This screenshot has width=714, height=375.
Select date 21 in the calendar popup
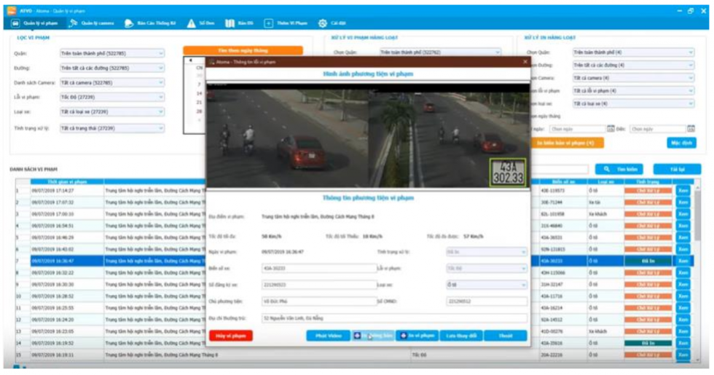click(x=199, y=103)
